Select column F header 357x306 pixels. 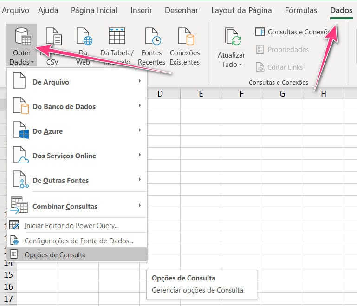[241, 94]
